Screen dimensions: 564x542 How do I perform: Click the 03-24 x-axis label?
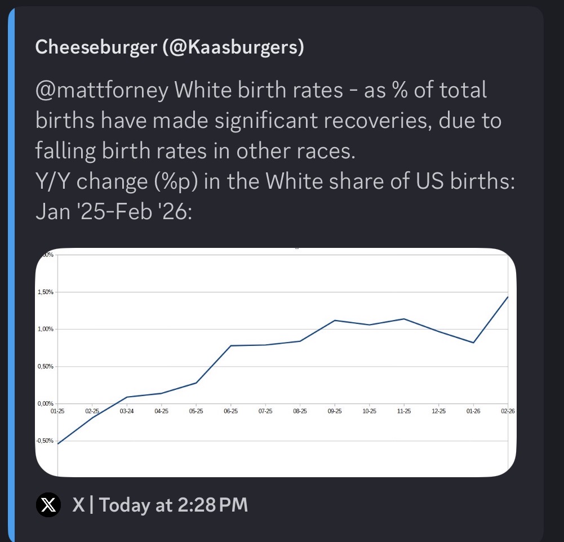(x=127, y=411)
